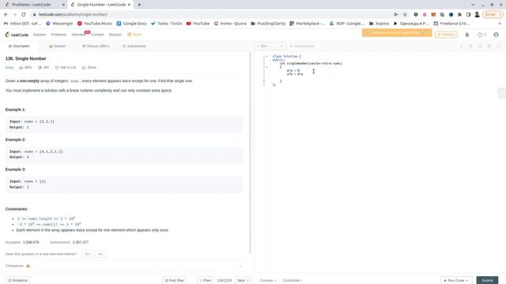The height and width of the screenshot is (284, 506).
Task: Open the Messenger bookmark
Action: [59, 24]
